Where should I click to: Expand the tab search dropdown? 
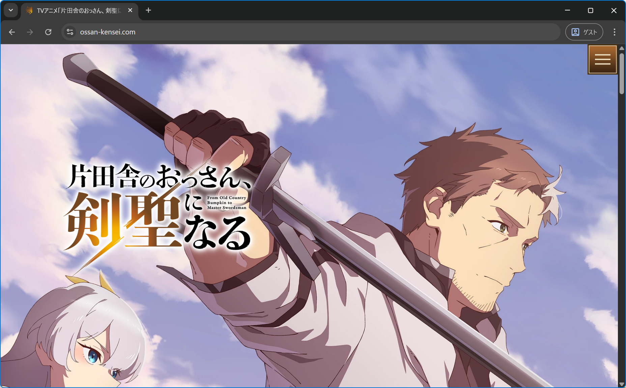(x=11, y=10)
